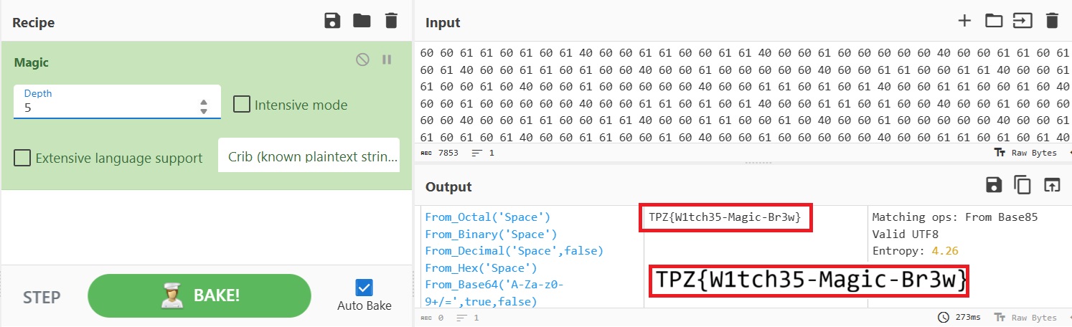
Task: Click the BAKE! button
Action: (199, 295)
